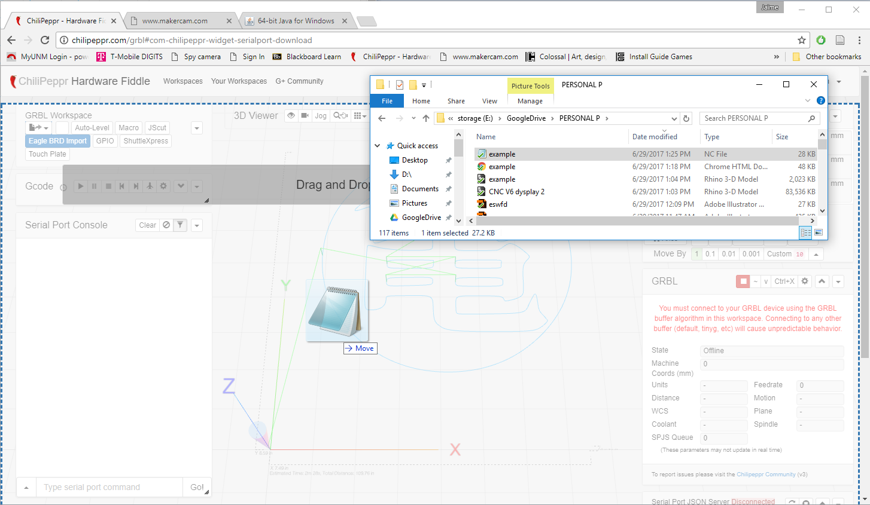Viewport: 870px width, 505px height.
Task: Step back to Gcode start icon
Action: tap(122, 186)
